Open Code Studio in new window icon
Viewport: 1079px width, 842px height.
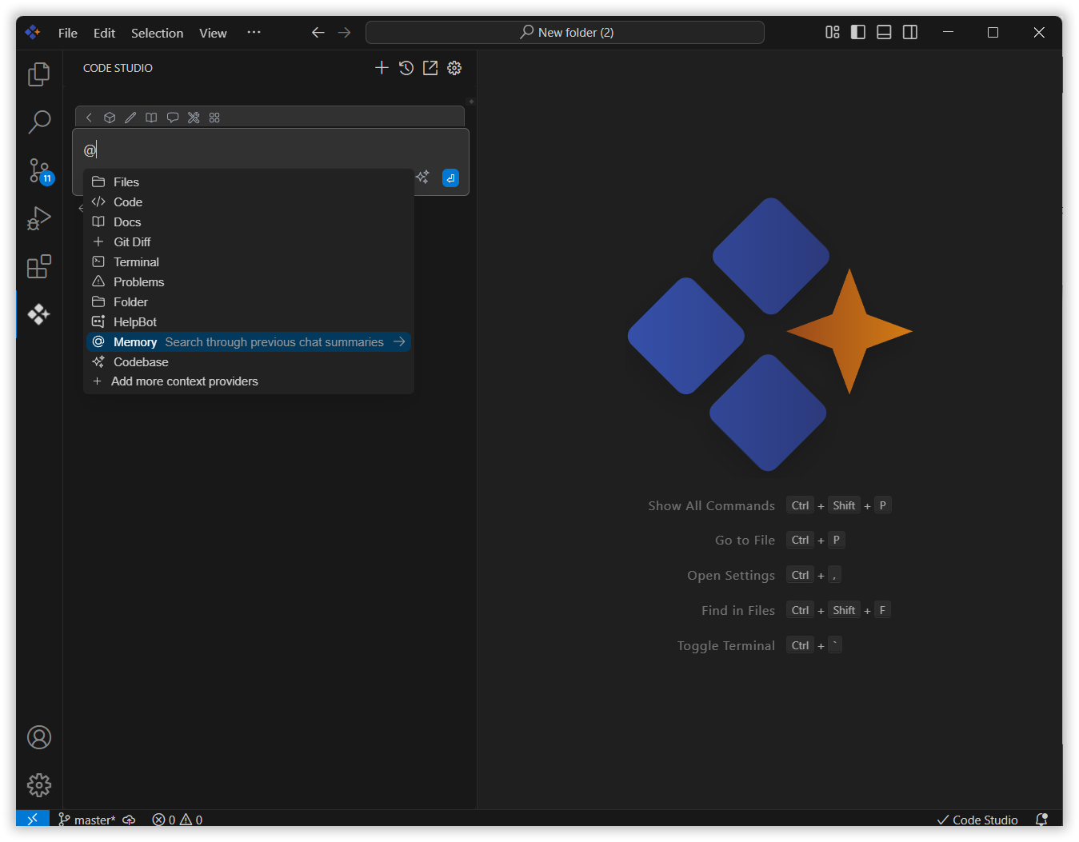tap(430, 68)
